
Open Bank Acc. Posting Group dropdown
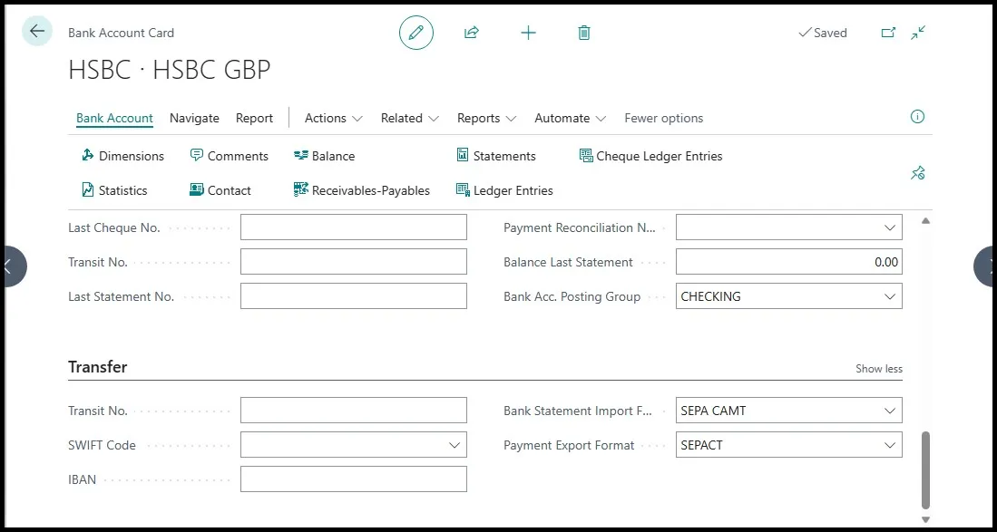pyautogui.click(x=890, y=295)
